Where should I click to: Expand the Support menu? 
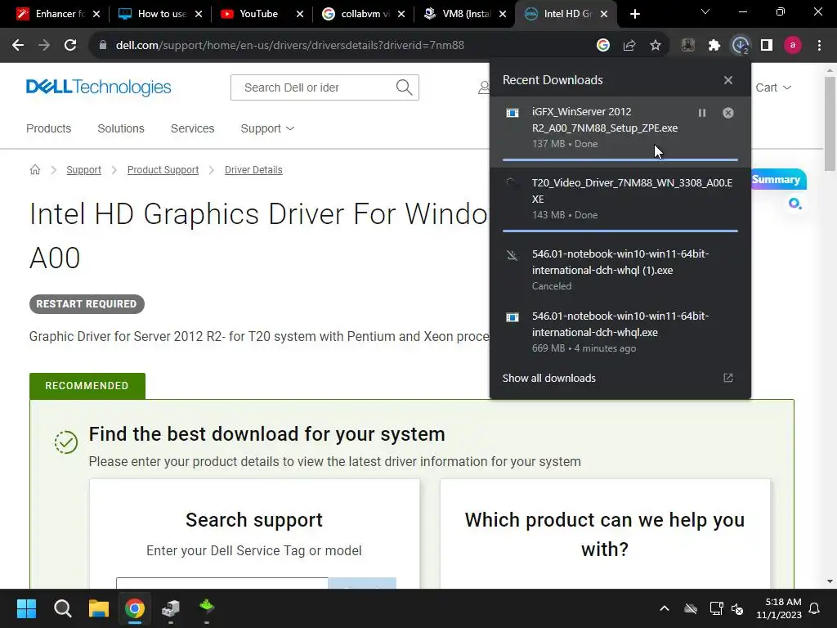(x=267, y=128)
